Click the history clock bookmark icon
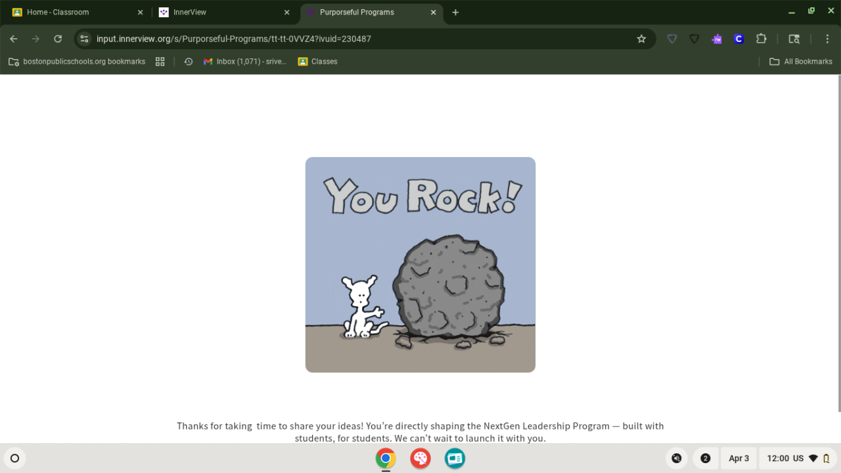The height and width of the screenshot is (473, 841). 189,62
